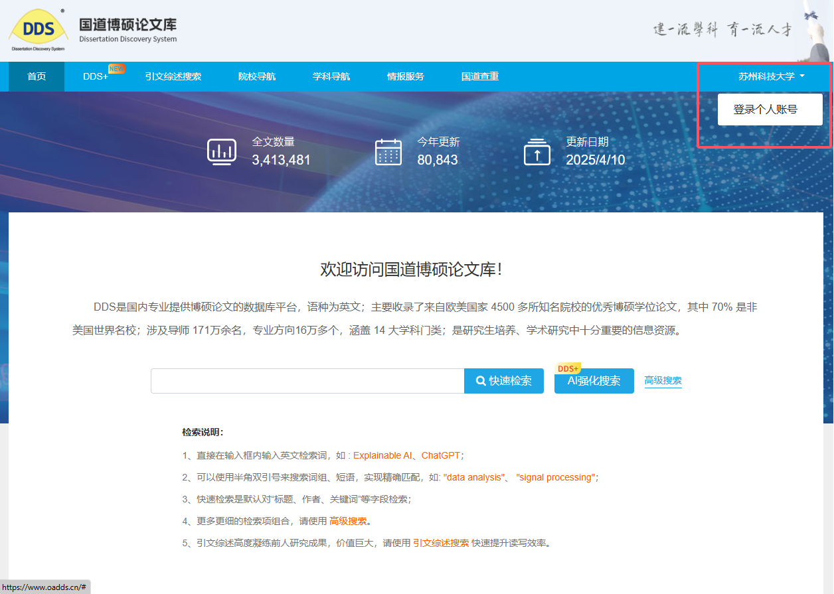The height and width of the screenshot is (594, 834).
Task: Select 登录个人账号 from the dropdown
Action: (765, 110)
